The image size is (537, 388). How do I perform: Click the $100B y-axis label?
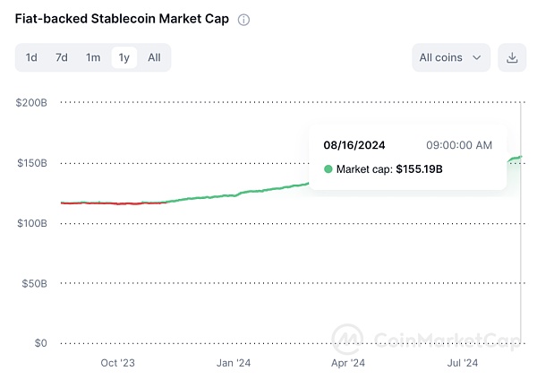(x=31, y=223)
